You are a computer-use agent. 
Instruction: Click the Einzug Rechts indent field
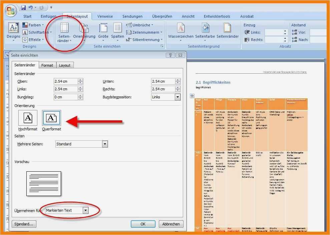point(274,40)
